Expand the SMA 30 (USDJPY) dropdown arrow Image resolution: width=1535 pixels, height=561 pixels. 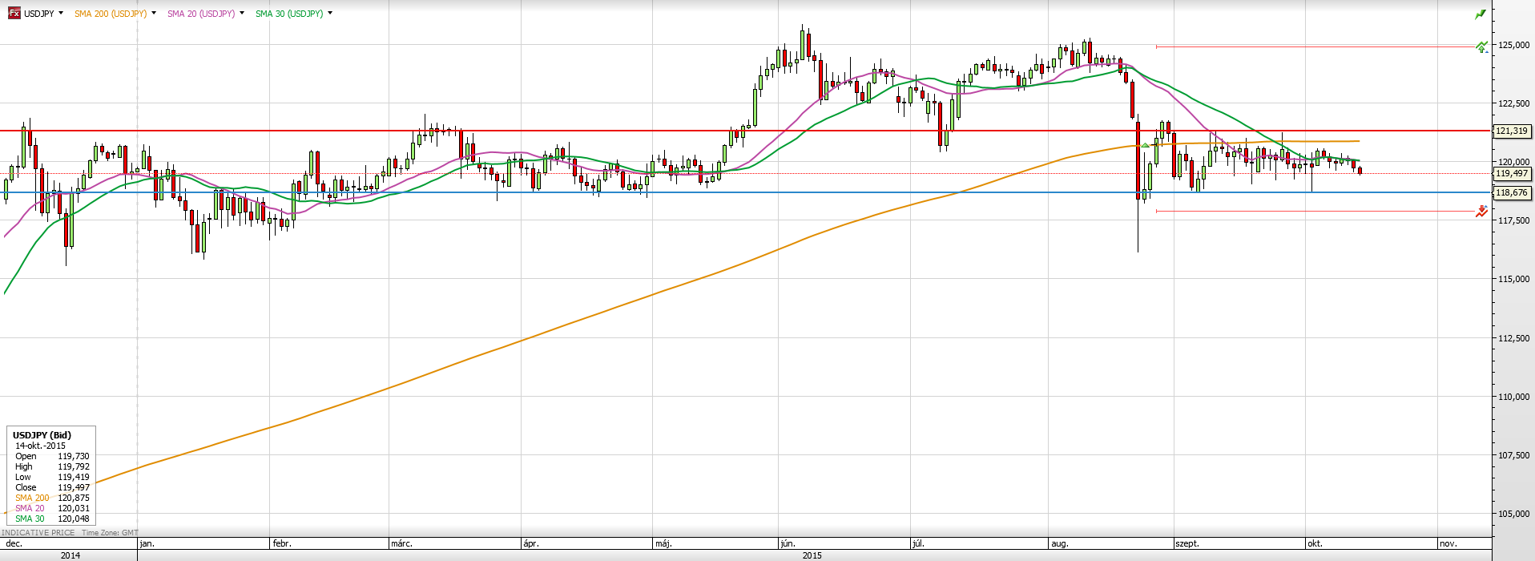tap(330, 14)
